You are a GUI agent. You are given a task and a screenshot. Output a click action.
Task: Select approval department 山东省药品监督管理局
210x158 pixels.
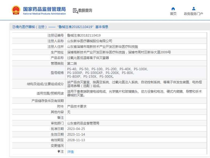(x=83, y=123)
